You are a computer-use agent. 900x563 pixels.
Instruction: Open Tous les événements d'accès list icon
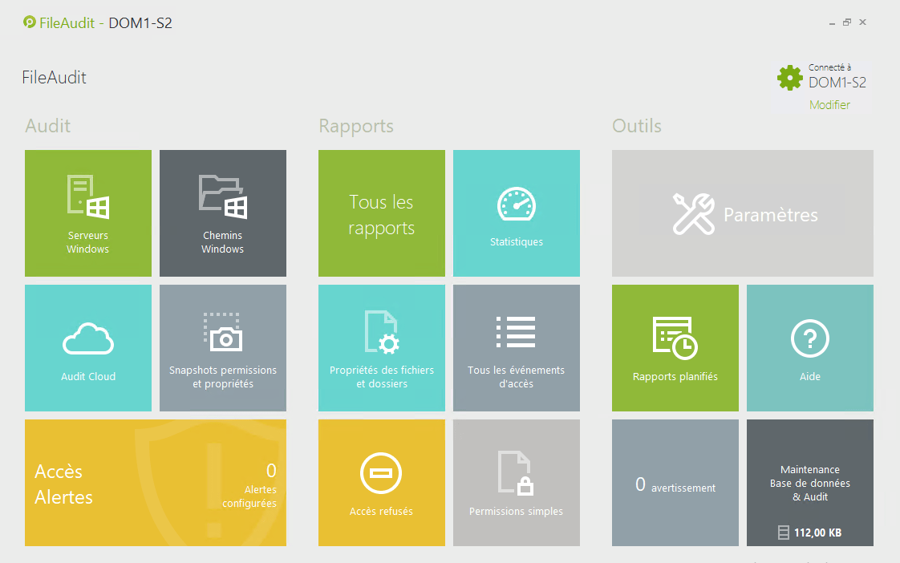point(516,332)
